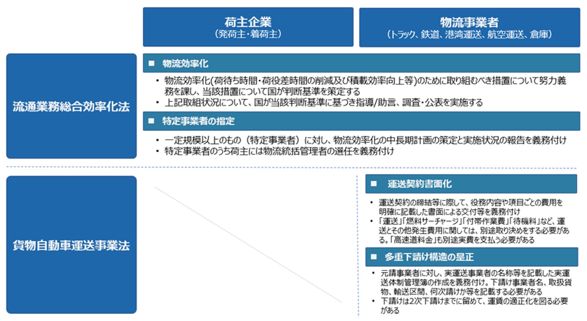Click the subtitle listing トラック、鉄道、港湾運送

[x=469, y=35]
